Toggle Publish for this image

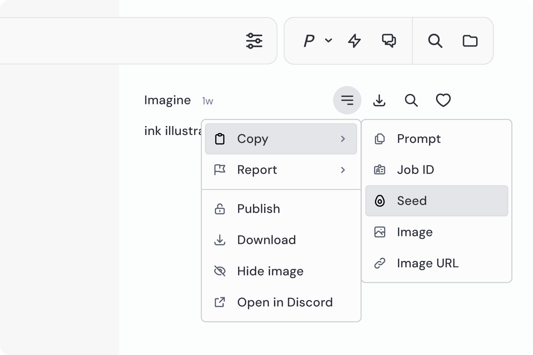click(x=259, y=209)
